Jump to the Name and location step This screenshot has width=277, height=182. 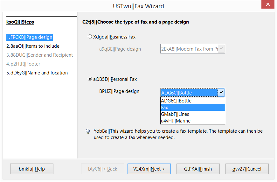[37, 73]
